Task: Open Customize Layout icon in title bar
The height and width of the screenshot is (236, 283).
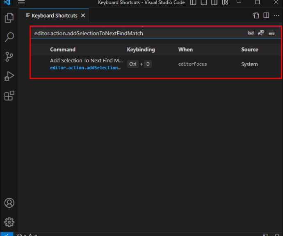Action: tap(225, 2)
